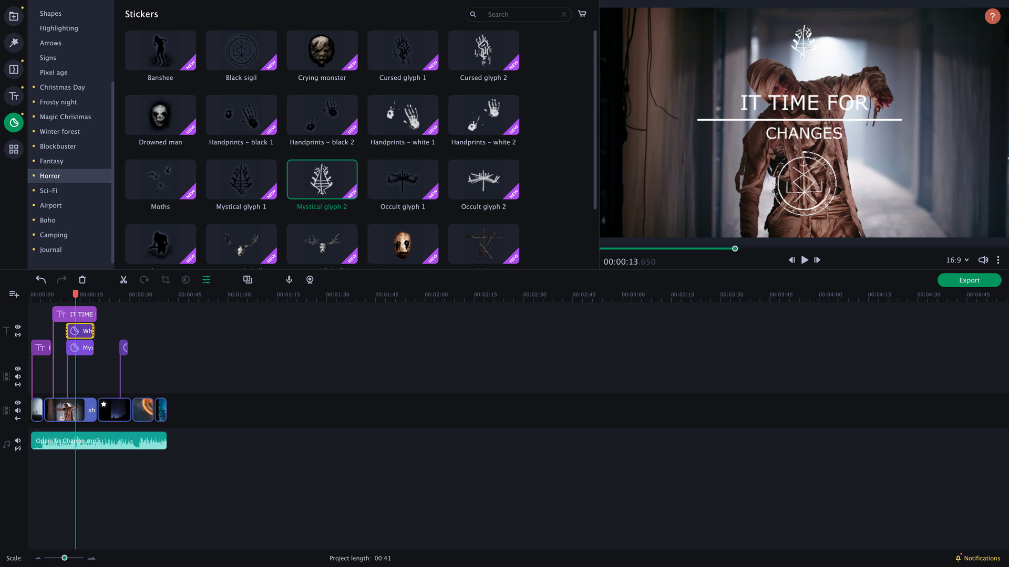
Task: Open the player's three-dot options menu
Action: click(998, 260)
